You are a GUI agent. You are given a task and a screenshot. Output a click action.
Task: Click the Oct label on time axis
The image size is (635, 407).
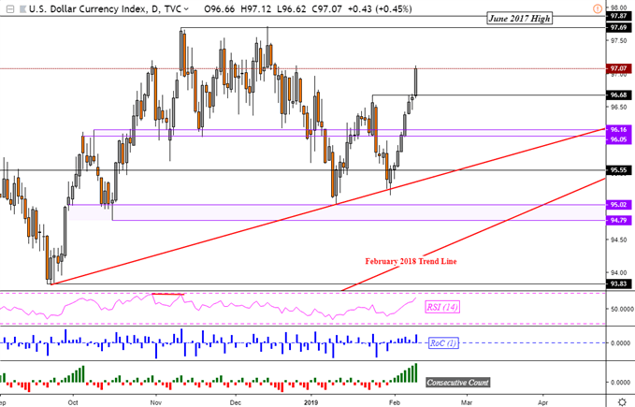(x=73, y=402)
